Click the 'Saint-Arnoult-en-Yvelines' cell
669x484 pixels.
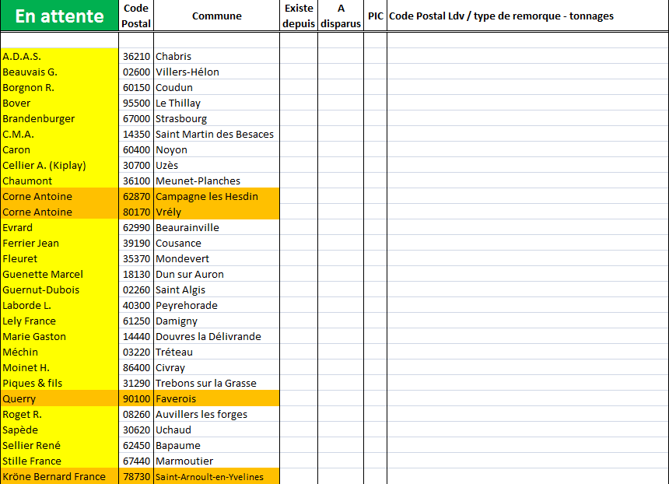pyautogui.click(x=216, y=477)
